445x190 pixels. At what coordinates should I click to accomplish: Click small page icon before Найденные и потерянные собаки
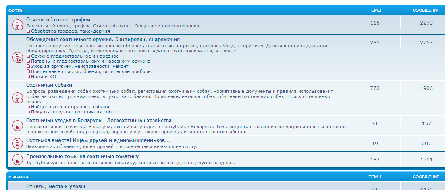click(x=28, y=107)
